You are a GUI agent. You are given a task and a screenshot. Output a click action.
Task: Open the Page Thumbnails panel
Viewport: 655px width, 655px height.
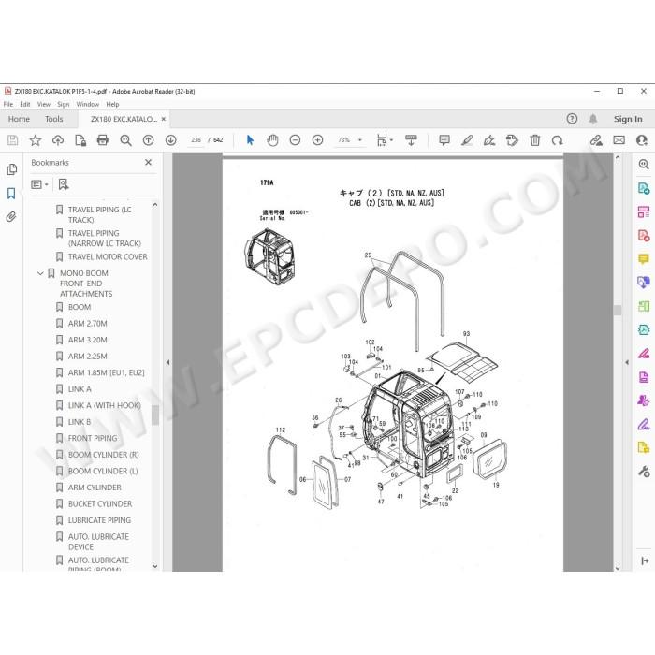[x=11, y=169]
